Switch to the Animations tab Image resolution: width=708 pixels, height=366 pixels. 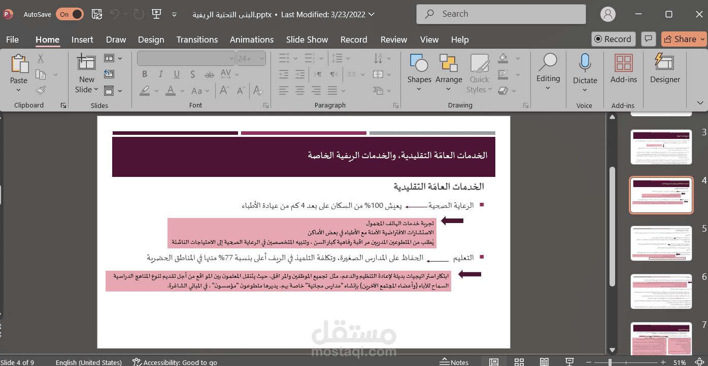(252, 40)
